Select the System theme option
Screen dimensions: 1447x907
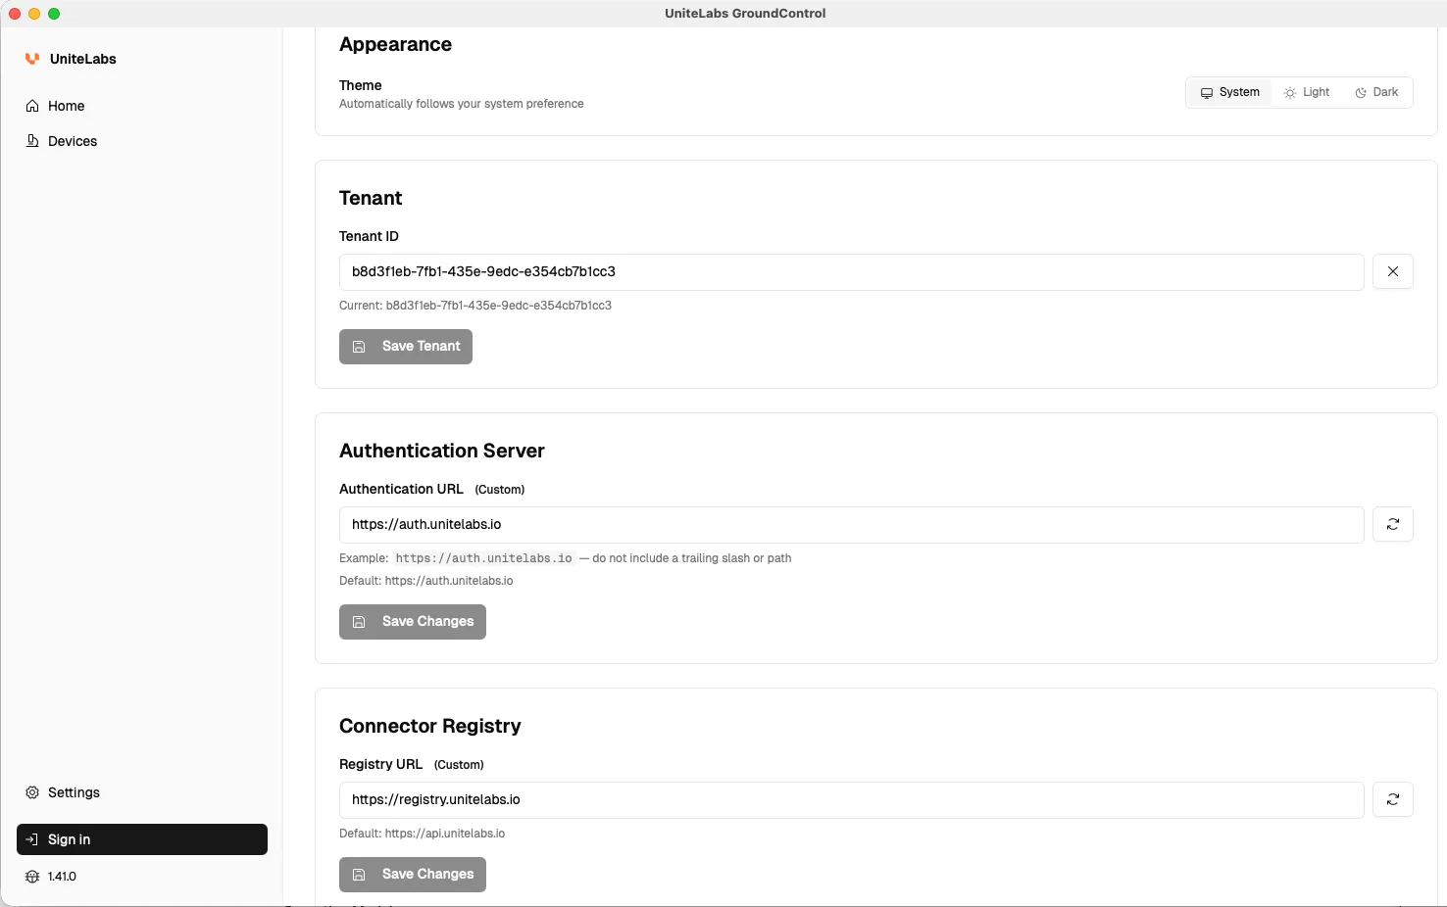coord(1230,92)
